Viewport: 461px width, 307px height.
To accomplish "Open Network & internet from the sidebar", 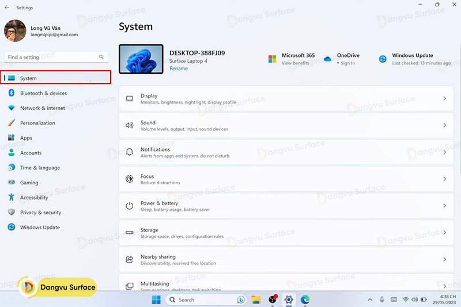I will pos(42,108).
